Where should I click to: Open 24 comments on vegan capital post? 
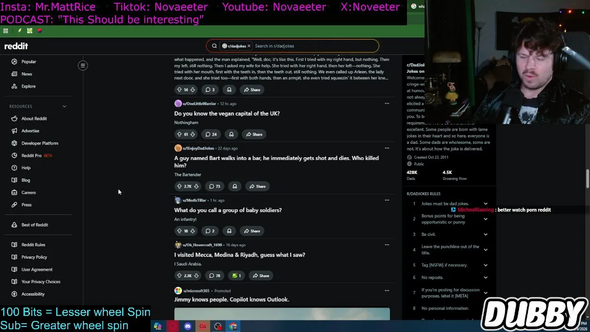pos(211,134)
